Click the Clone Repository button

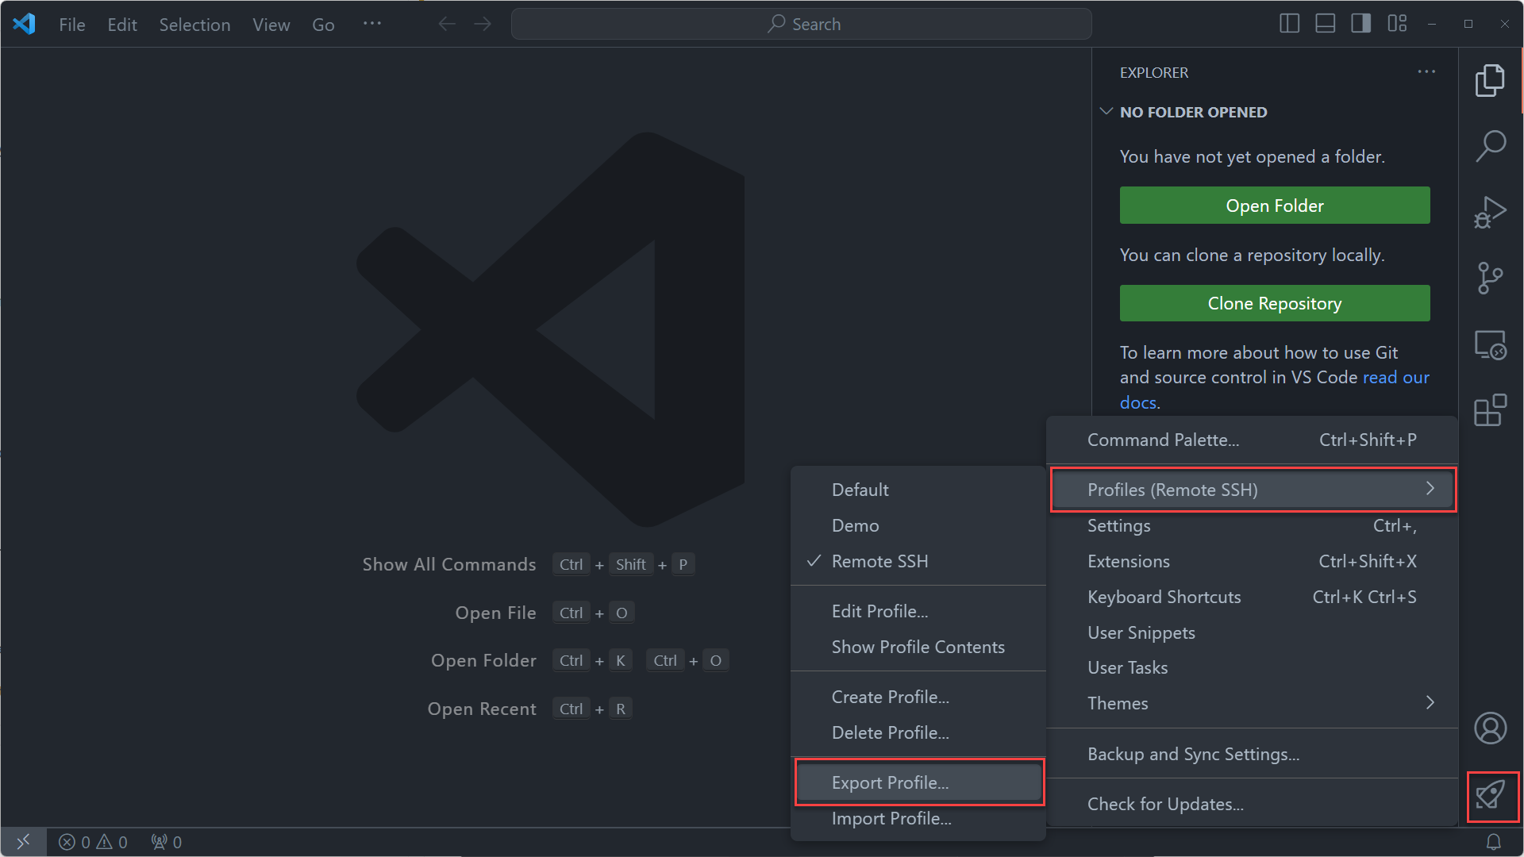[1274, 303]
